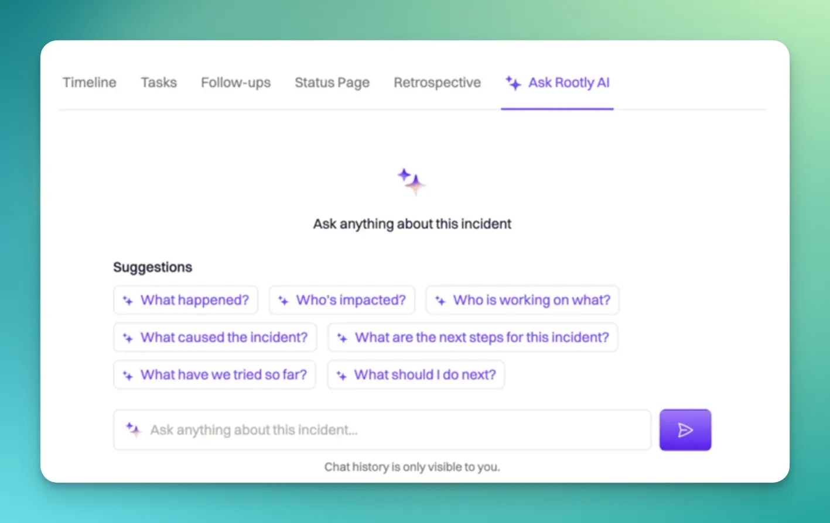This screenshot has height=523, width=830.
Task: Click the large sparkle icon above the heading
Action: [x=412, y=181]
